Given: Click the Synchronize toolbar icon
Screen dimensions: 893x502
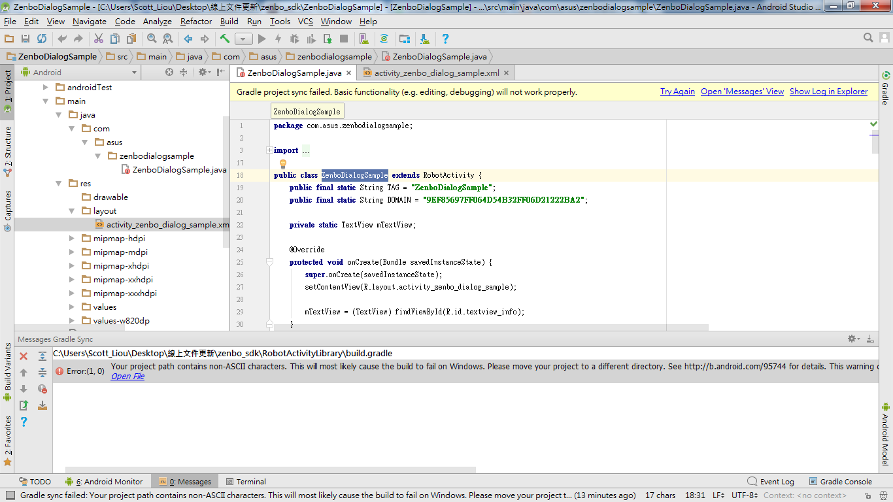Looking at the screenshot, I should pyautogui.click(x=42, y=39).
